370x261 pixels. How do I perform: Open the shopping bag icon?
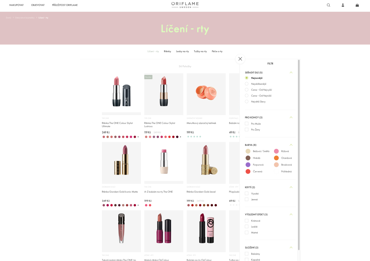(x=357, y=5)
